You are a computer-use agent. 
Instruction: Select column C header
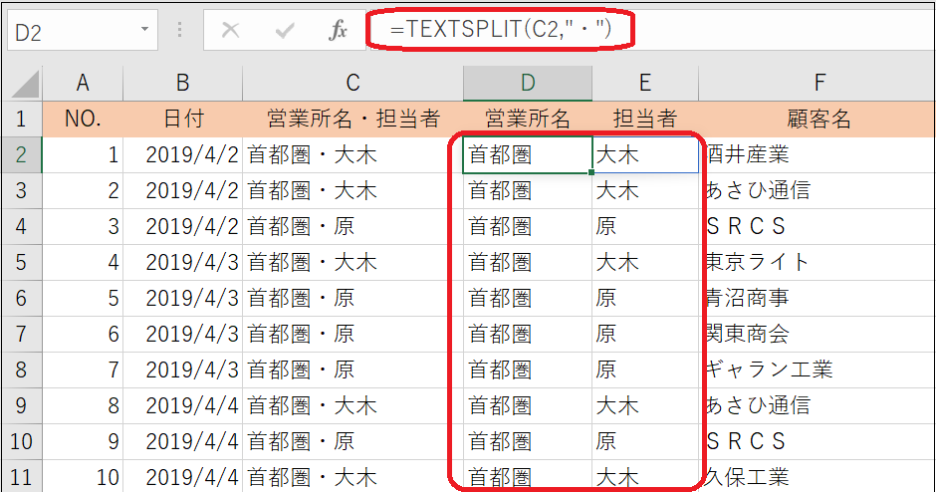pos(352,84)
